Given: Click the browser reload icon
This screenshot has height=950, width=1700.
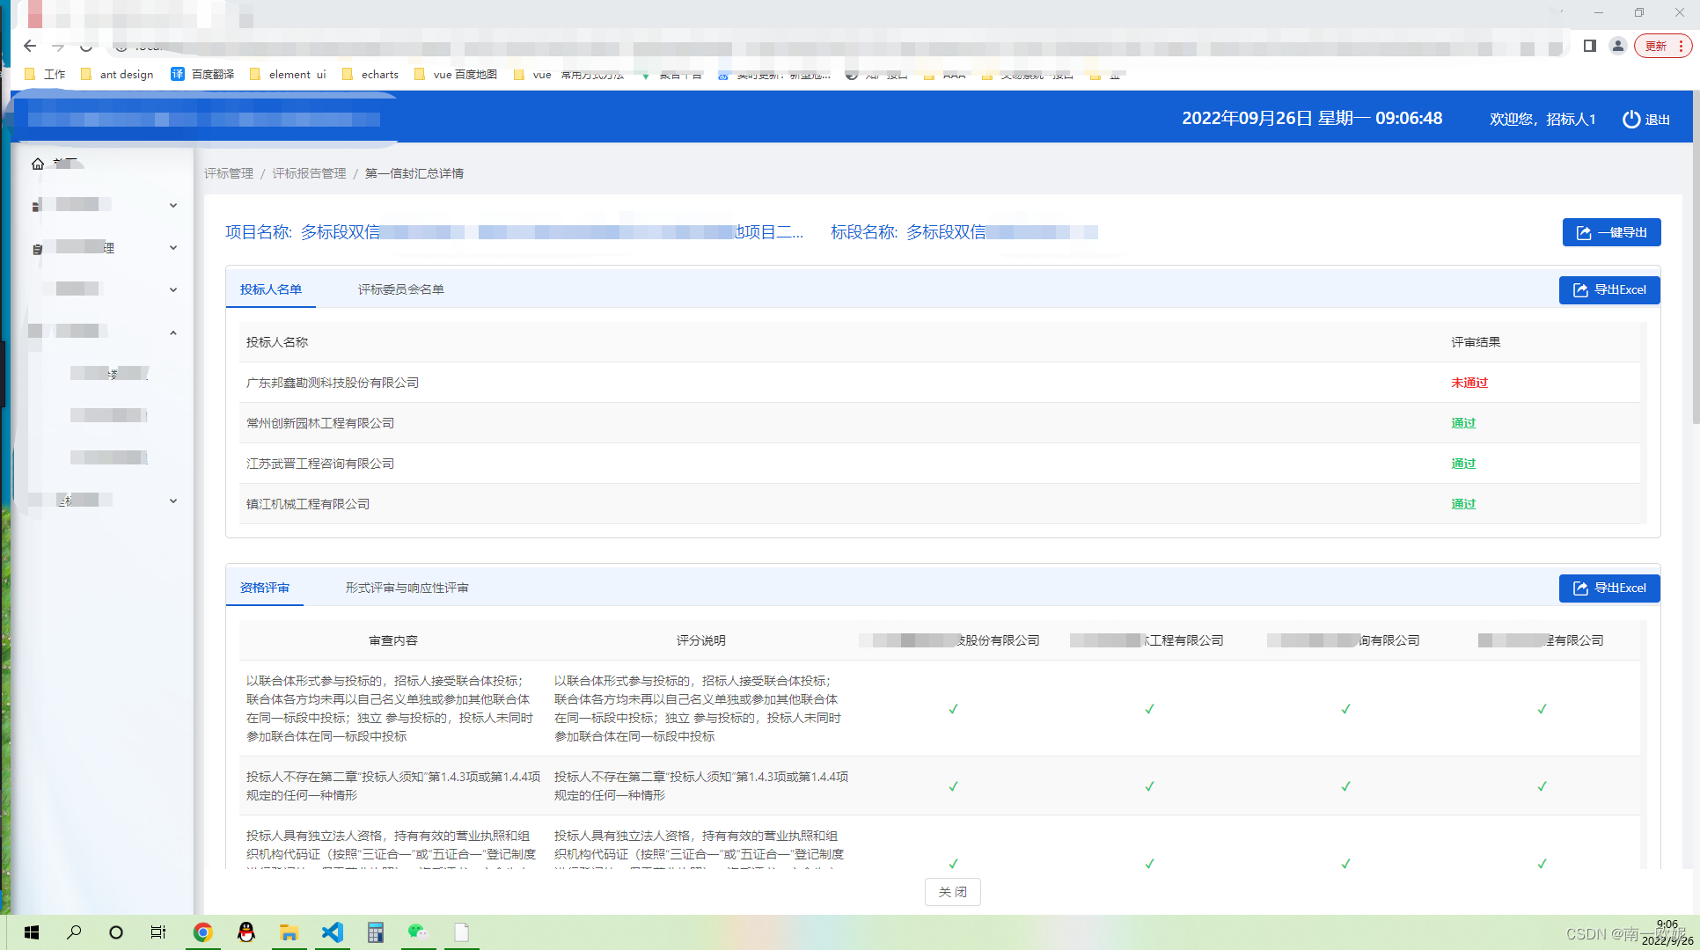Looking at the screenshot, I should (x=86, y=46).
